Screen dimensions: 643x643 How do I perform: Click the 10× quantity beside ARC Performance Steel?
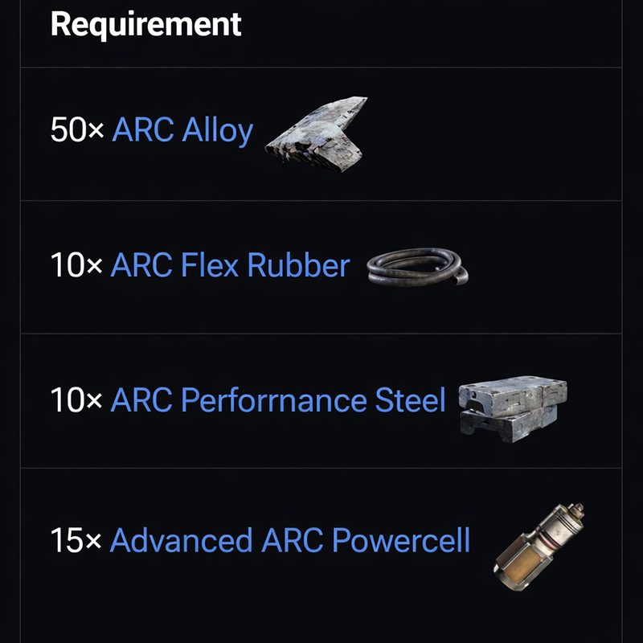click(x=76, y=400)
